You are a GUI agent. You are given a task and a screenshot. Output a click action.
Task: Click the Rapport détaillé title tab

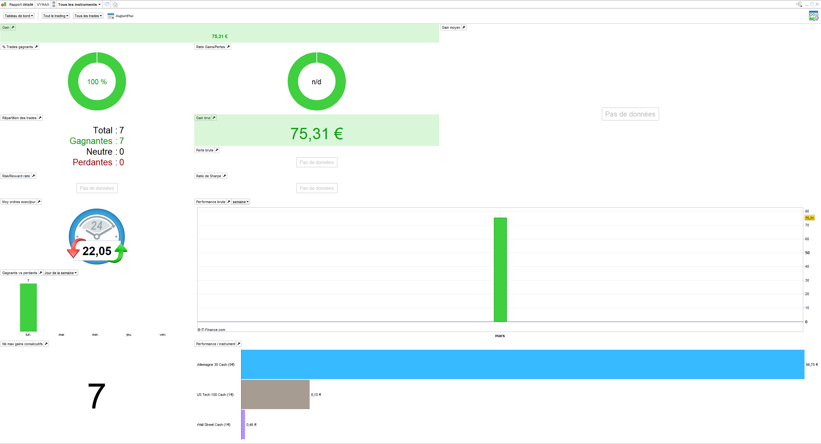21,5
